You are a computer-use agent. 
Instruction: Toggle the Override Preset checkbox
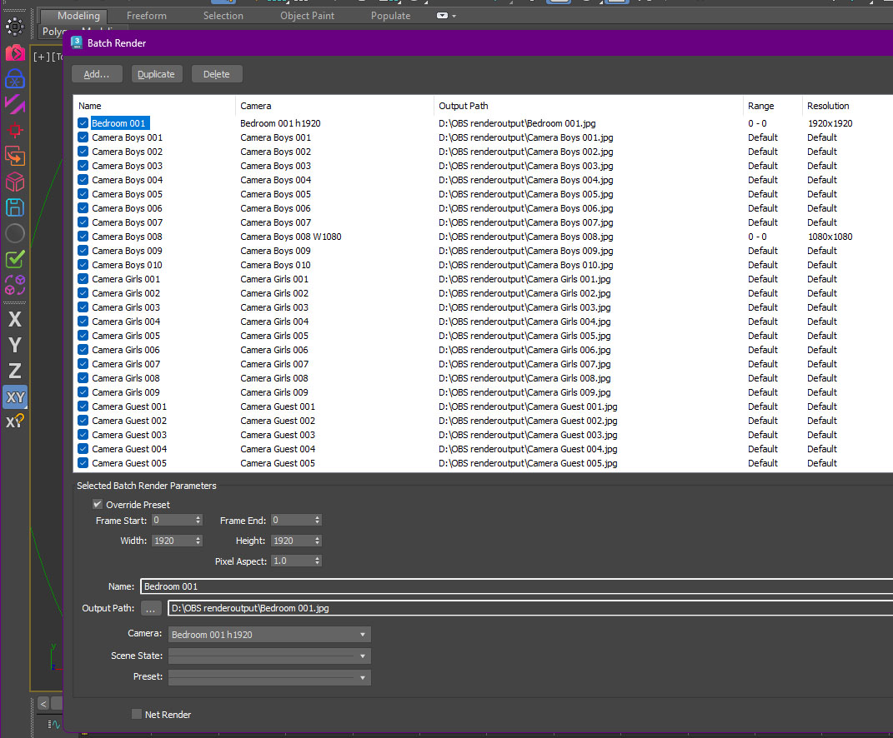point(98,505)
